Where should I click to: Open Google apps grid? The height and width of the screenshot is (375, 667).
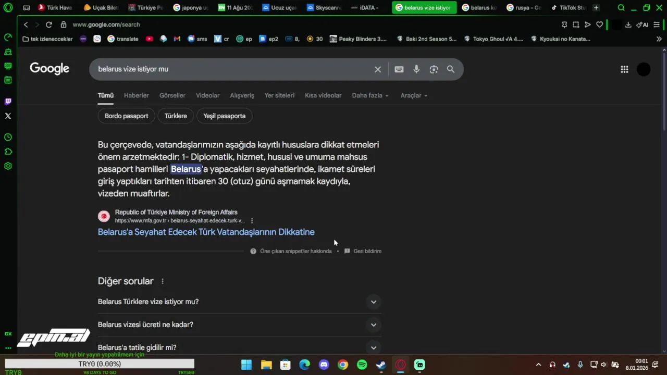click(624, 69)
